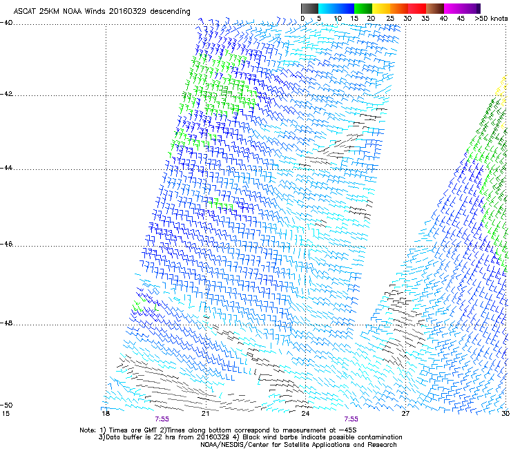
Task: Click the ">50 knots" legend label
Action: click(491, 19)
